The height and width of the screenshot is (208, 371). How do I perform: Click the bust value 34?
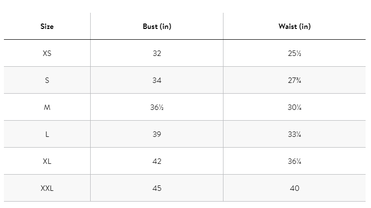pos(157,80)
